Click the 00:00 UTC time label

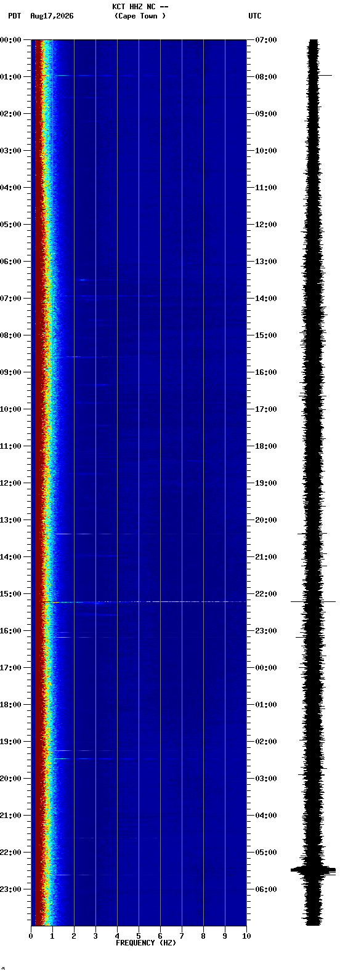point(265,668)
